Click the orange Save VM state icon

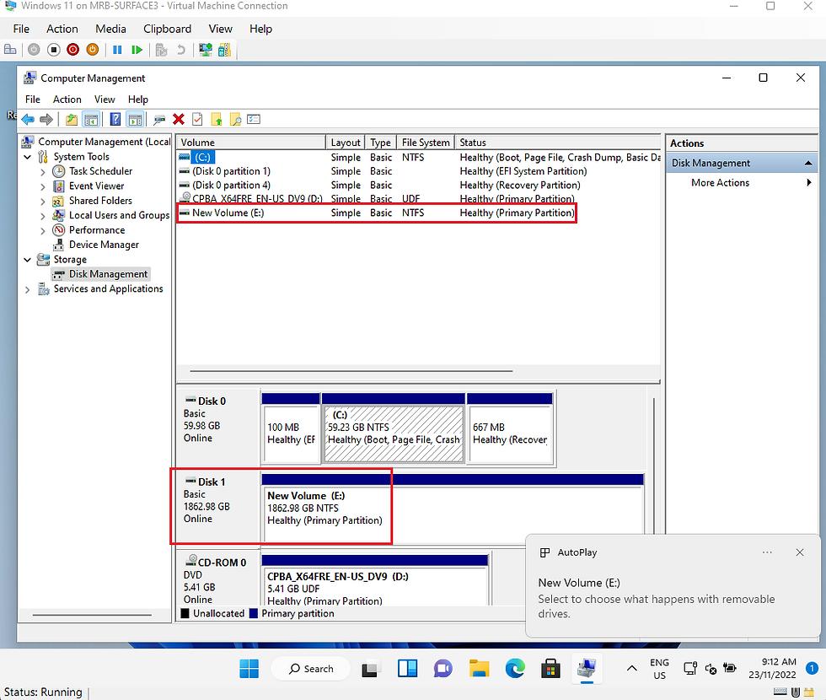(x=92, y=50)
